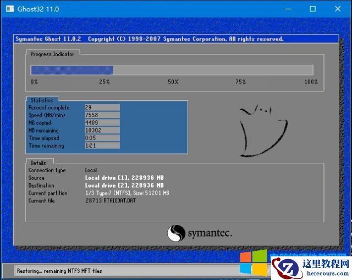This screenshot has height=280, width=352.
Task: Click the '100%' progress scale label
Action: 311,82
